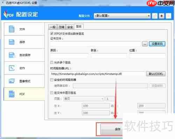This screenshot has height=139, width=175.
Task: Select the 签名 tab
Action: click(79, 27)
